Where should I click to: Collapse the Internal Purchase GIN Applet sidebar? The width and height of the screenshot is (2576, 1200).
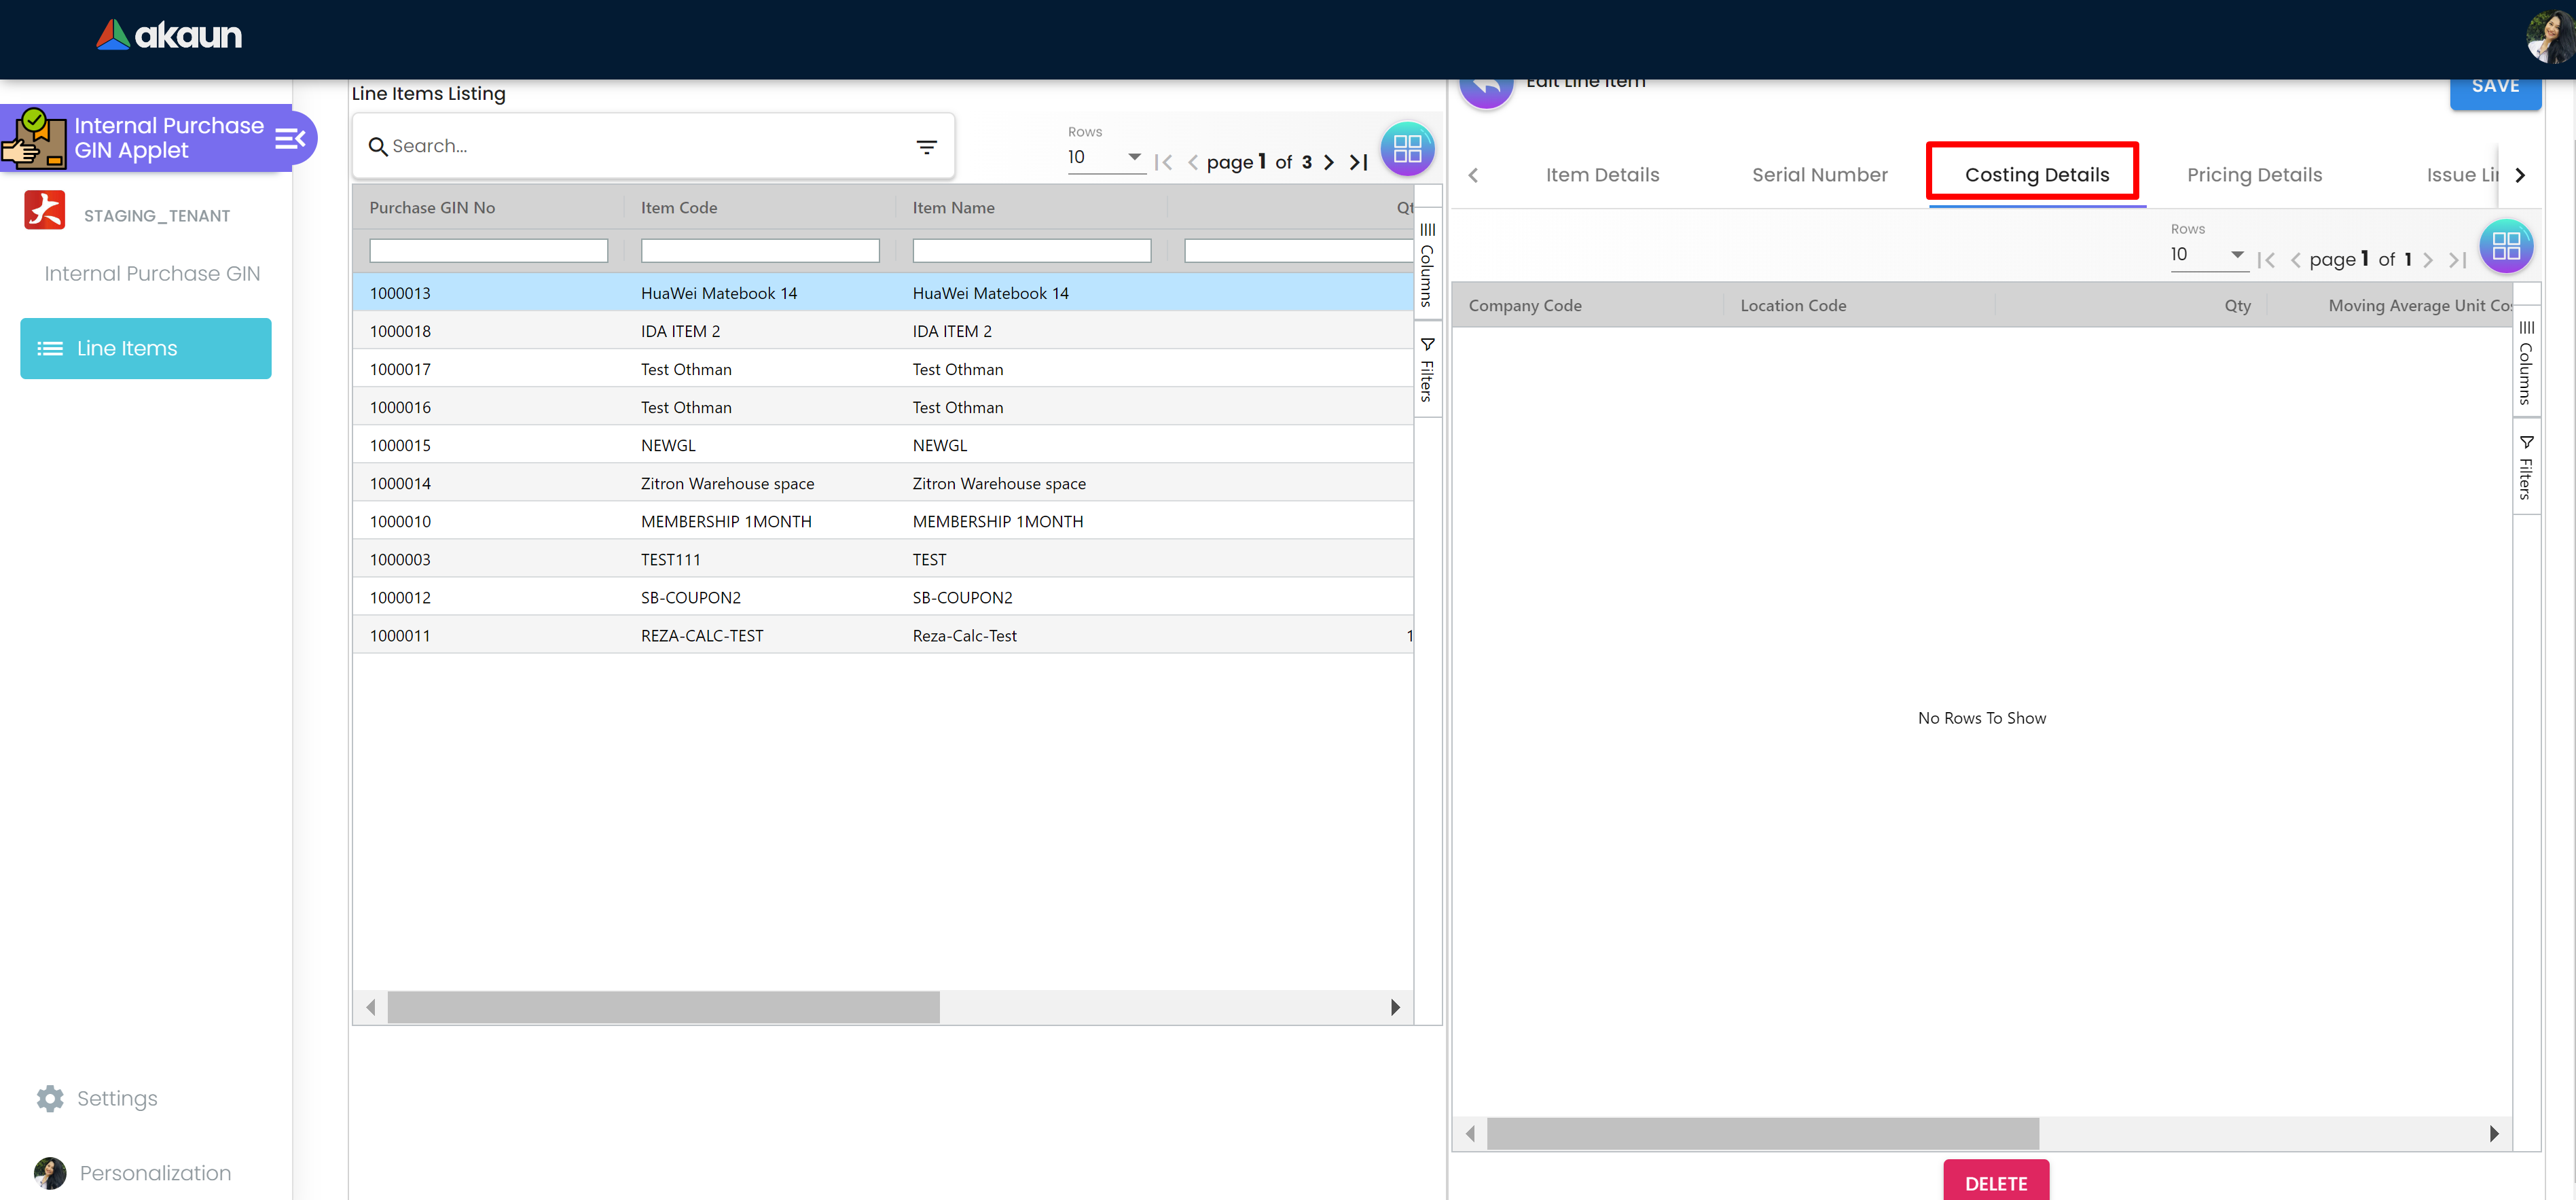[x=290, y=138]
